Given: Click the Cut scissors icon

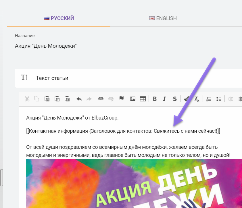Looking at the screenshot, I should click(27, 99).
